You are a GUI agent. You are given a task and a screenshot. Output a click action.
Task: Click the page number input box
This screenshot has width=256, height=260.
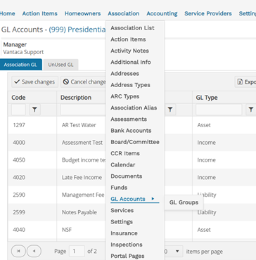(77, 252)
